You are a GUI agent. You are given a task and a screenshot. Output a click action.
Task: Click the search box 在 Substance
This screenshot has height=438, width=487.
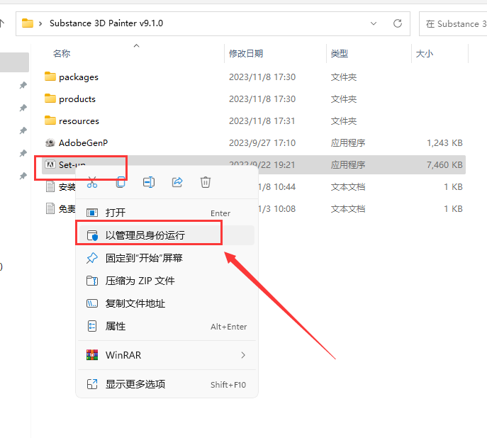[453, 24]
